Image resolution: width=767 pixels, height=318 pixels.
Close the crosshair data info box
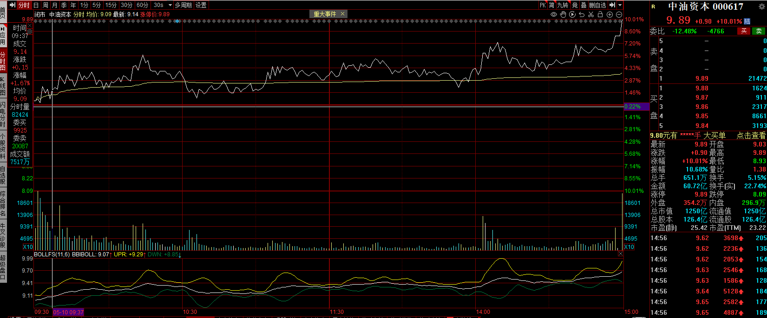(x=30, y=26)
